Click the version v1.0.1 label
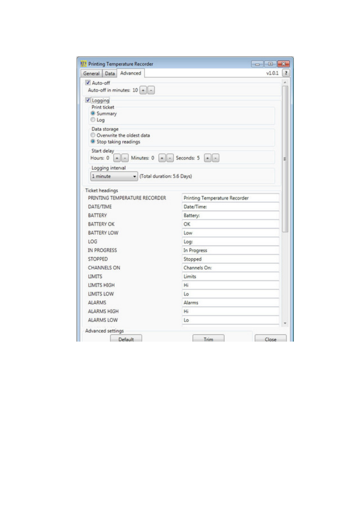 tap(272, 73)
